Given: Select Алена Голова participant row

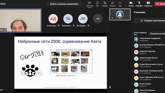Looking at the screenshot, I should 150,59.
